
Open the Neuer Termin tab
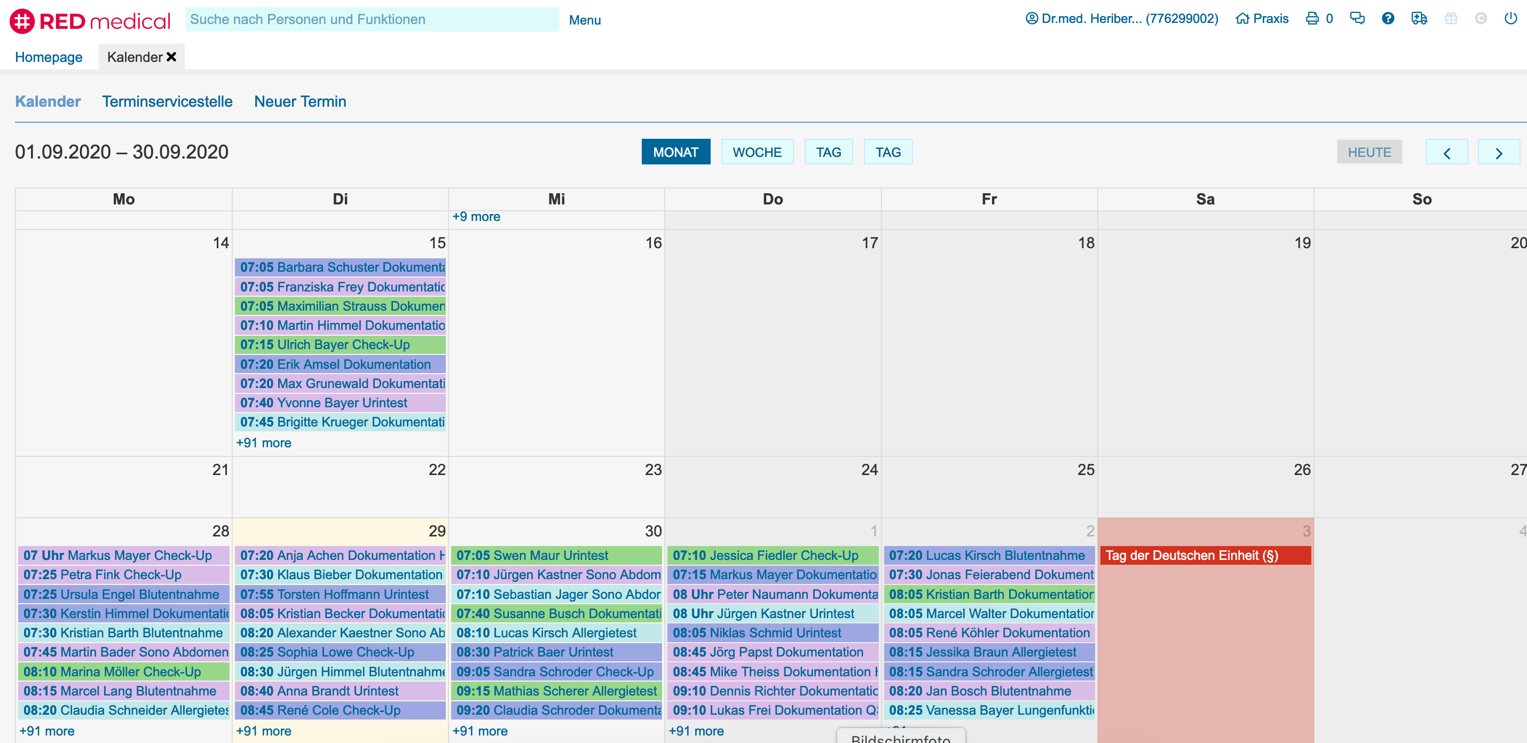tap(300, 101)
